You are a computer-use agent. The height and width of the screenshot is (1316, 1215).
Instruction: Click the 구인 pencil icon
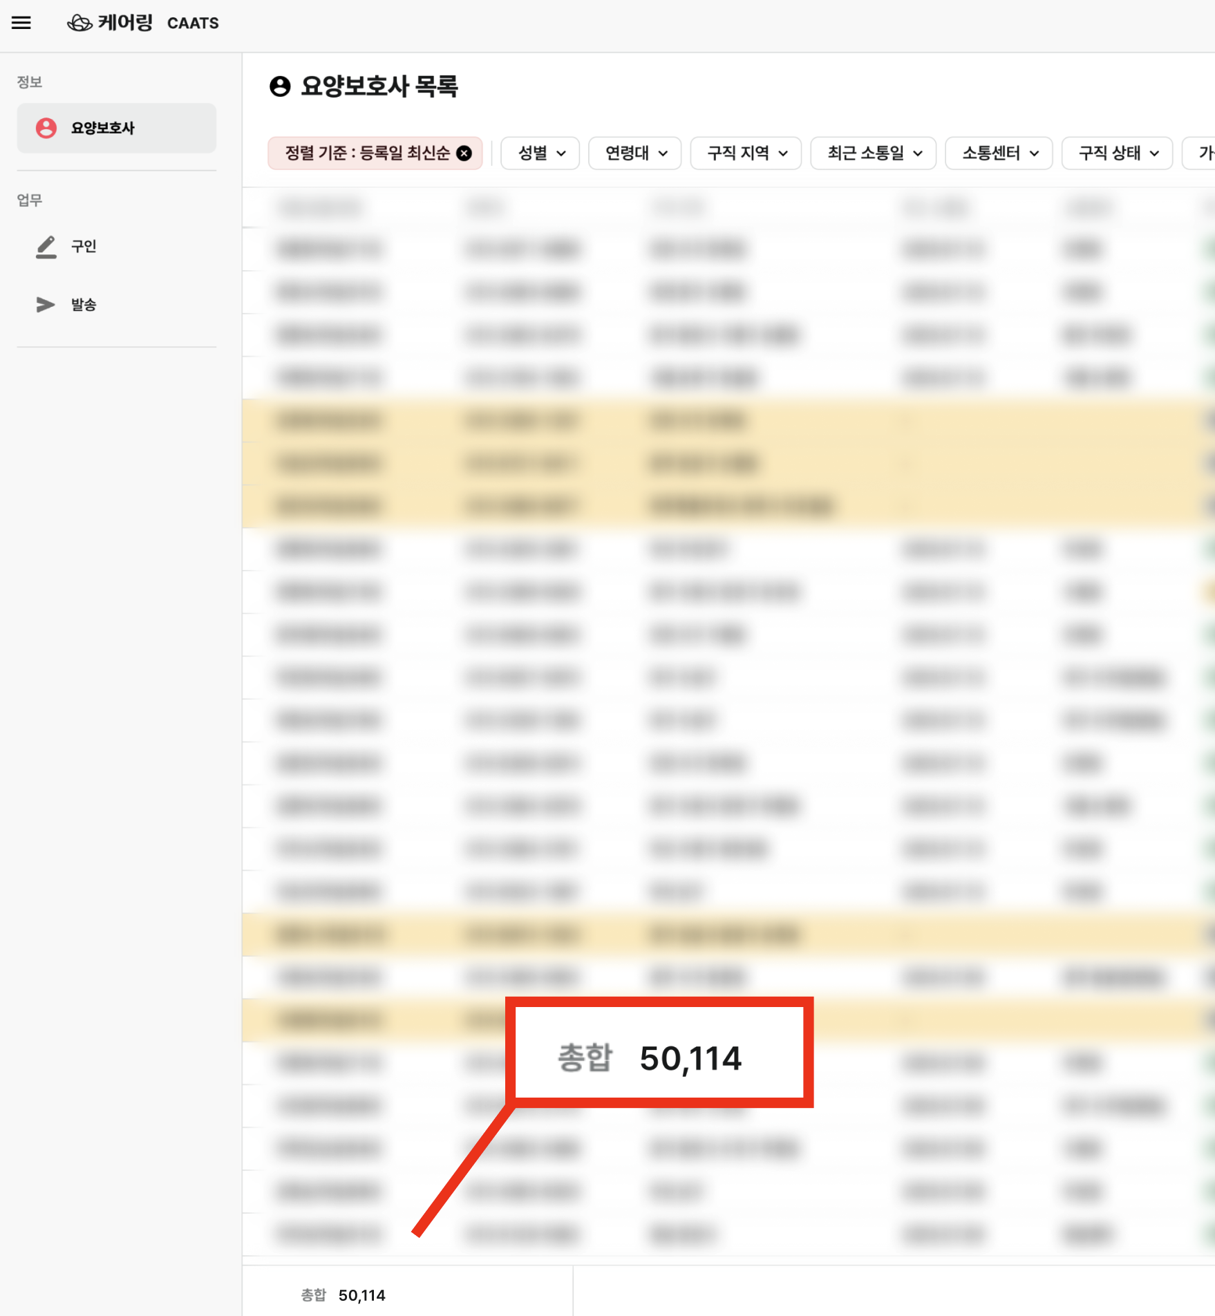click(x=46, y=247)
